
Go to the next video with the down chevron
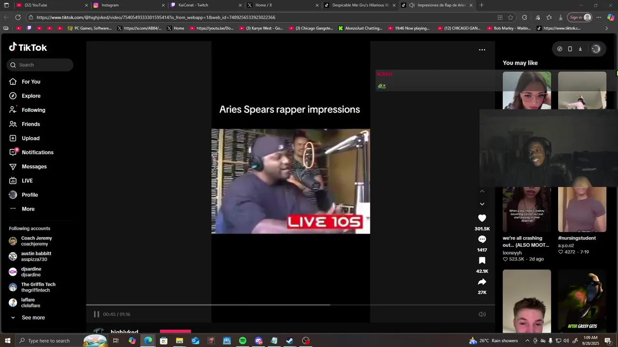tap(482, 204)
